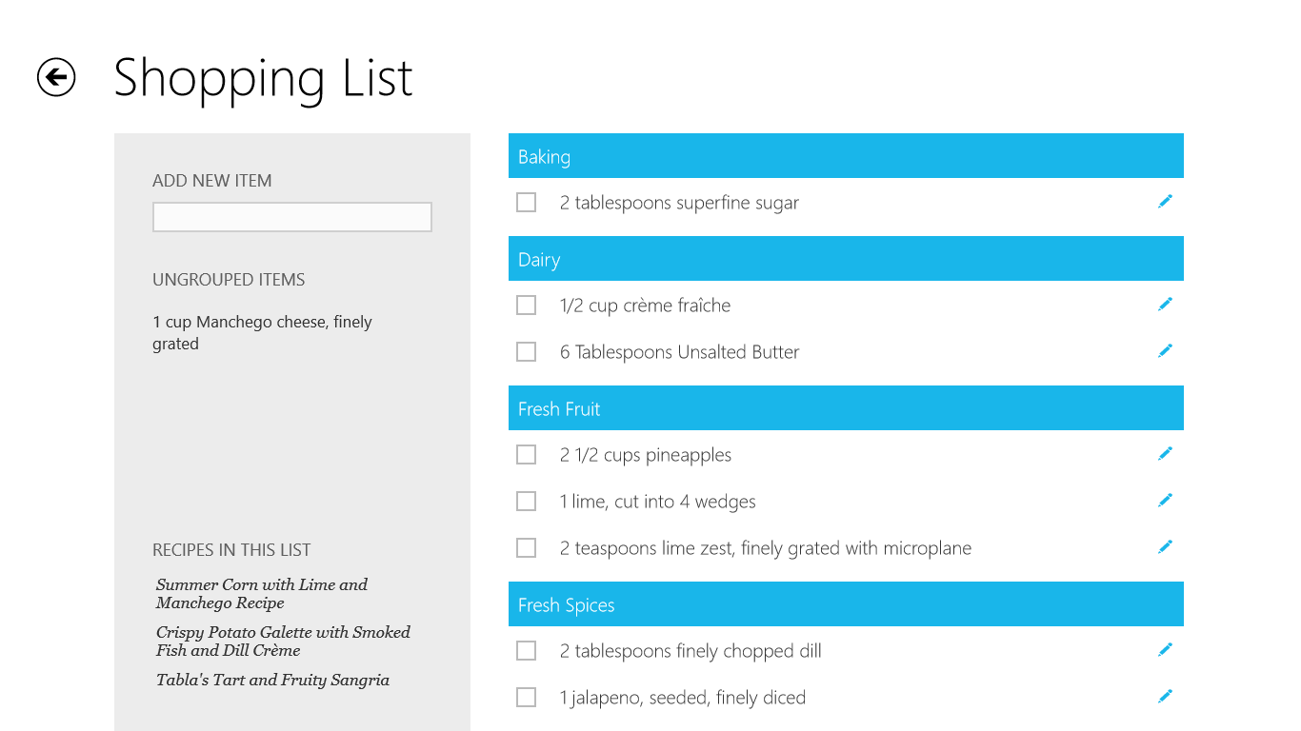Image resolution: width=1301 pixels, height=731 pixels.
Task: Edit the lime wedges item
Action: click(x=1165, y=501)
